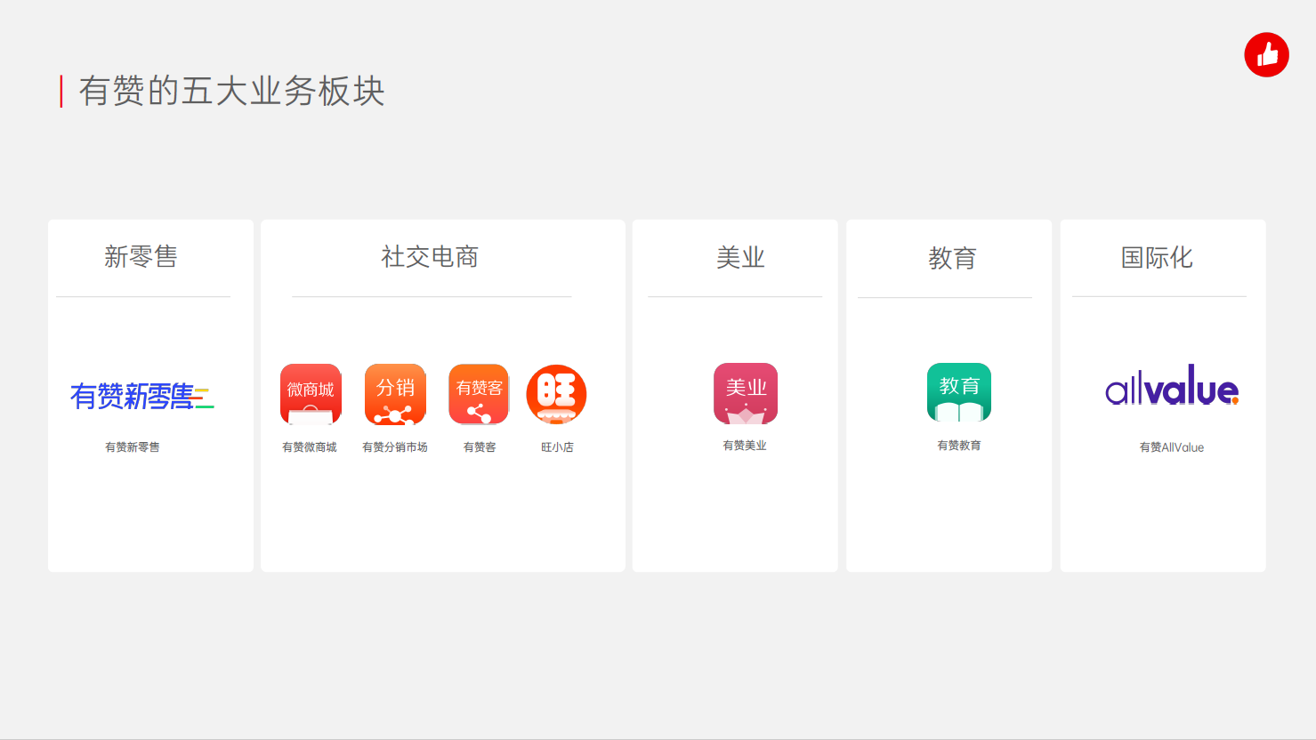1316x740 pixels.
Task: Click the 有赞AllValue caption label
Action: click(1171, 447)
